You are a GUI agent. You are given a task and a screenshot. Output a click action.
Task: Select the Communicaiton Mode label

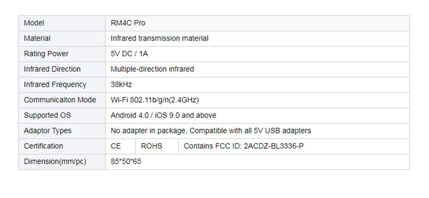click(60, 100)
